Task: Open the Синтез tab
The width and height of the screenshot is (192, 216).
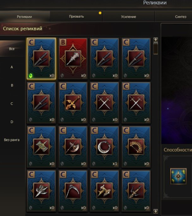Action: (181, 17)
